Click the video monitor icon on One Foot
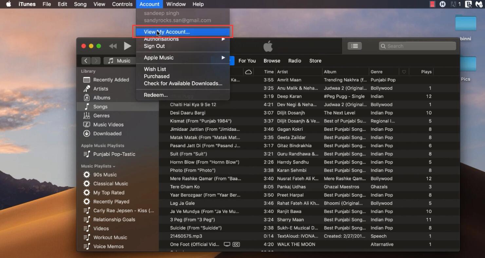Screen dimensions: 485x258 (227, 244)
